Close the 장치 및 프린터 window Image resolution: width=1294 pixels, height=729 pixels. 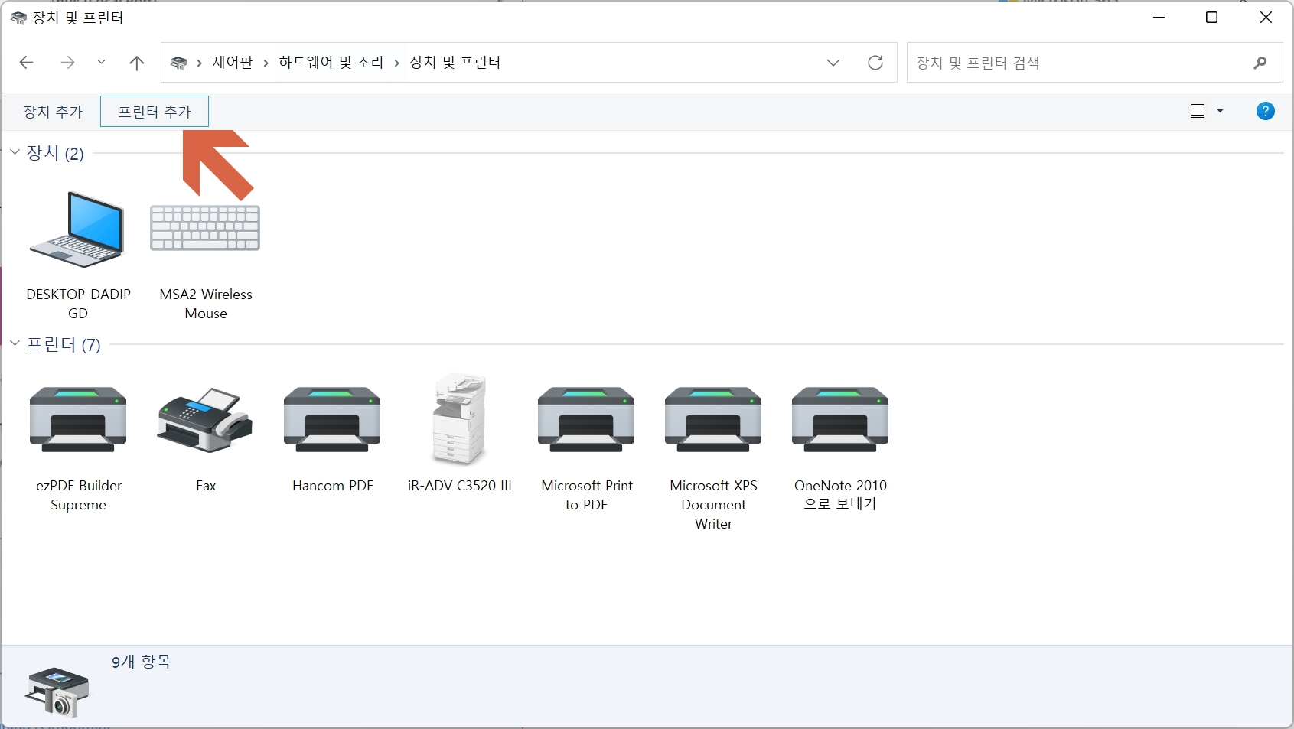1266,18
